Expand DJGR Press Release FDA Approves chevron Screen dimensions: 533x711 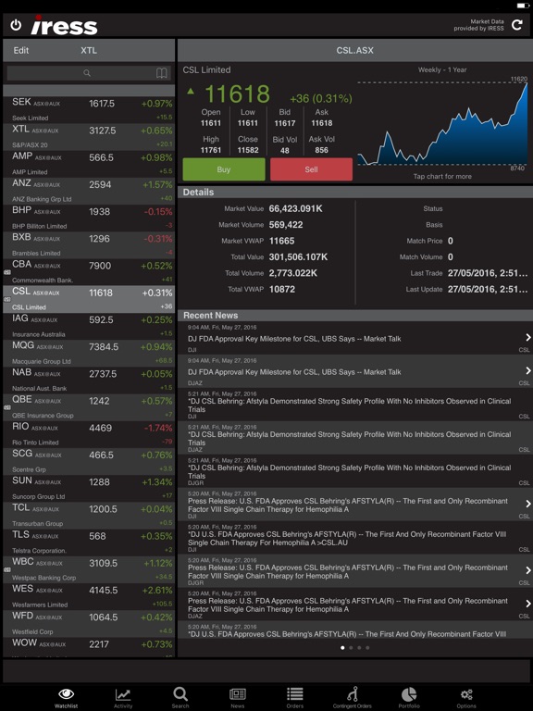point(528,570)
